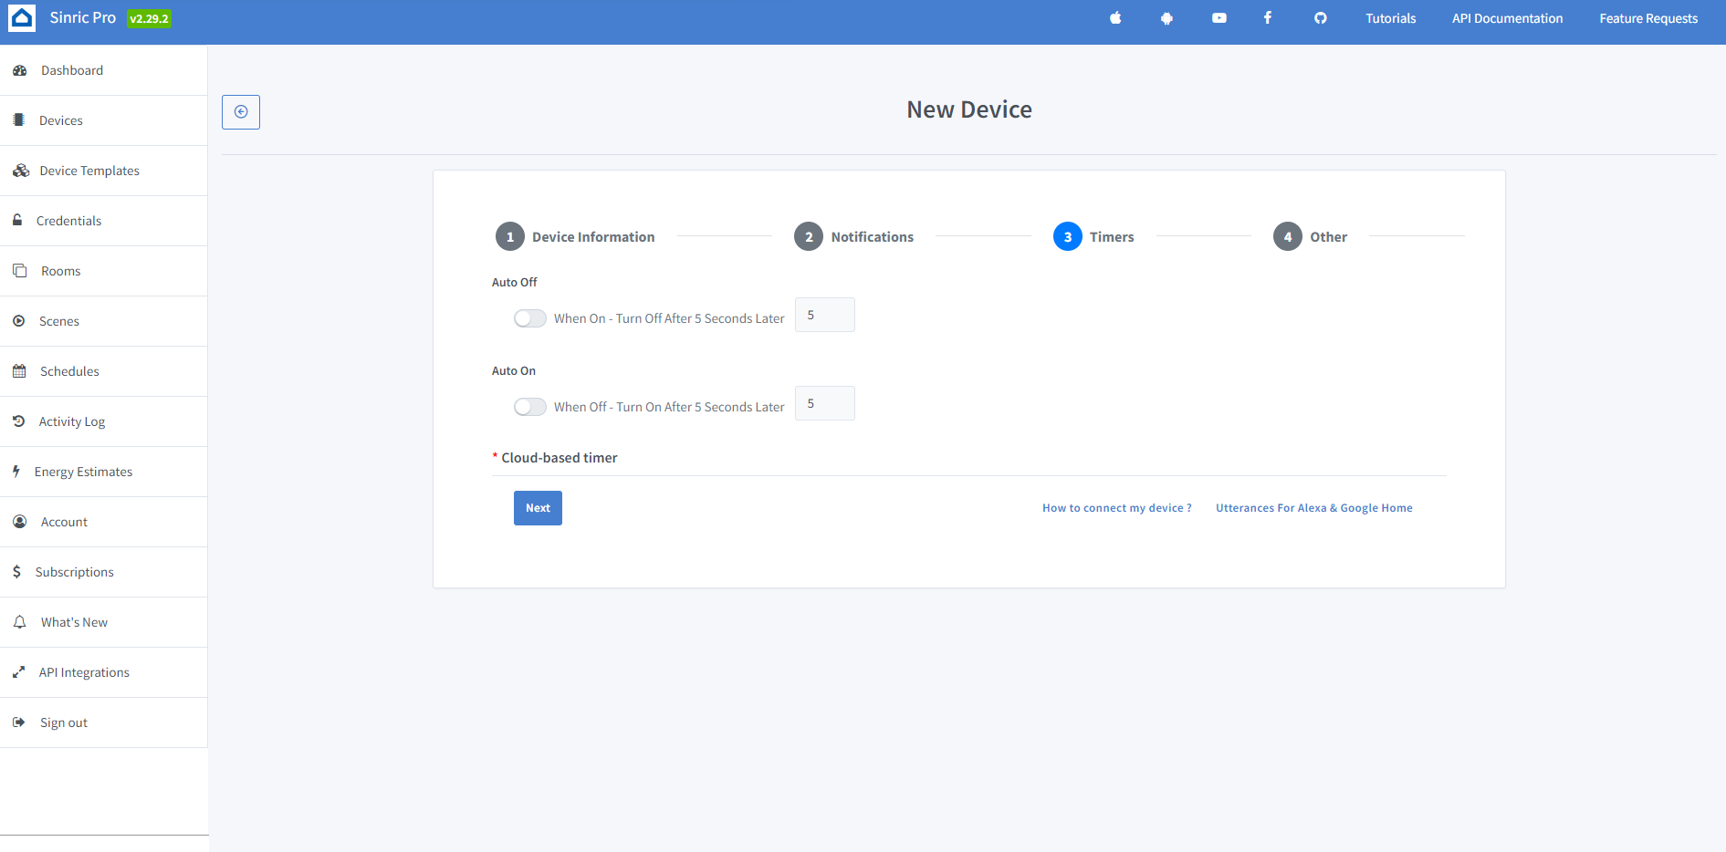Screen dimensions: 1726x852
Task: Enable the Auto On toggle switch
Action: (530, 407)
